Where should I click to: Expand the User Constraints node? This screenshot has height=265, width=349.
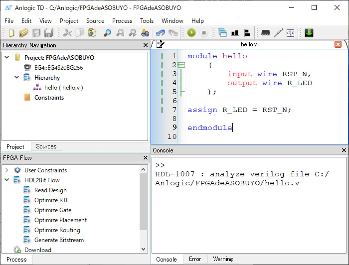pyautogui.click(x=7, y=170)
